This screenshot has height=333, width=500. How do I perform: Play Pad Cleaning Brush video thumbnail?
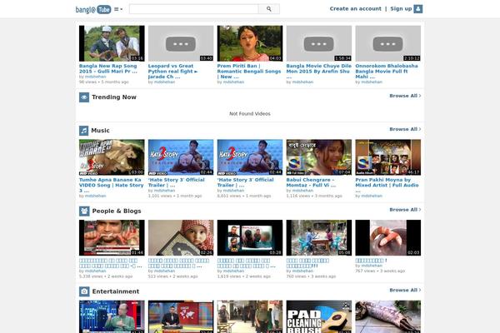click(x=319, y=316)
